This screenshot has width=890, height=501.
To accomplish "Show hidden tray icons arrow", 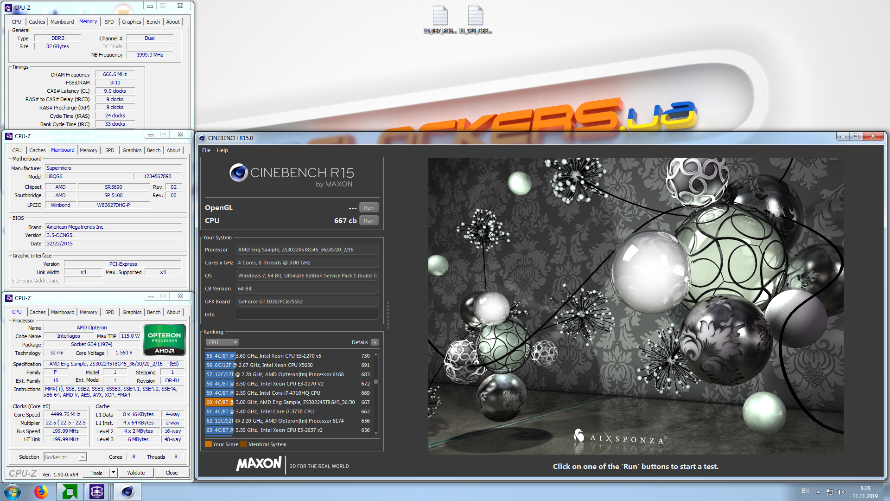I will coord(818,492).
